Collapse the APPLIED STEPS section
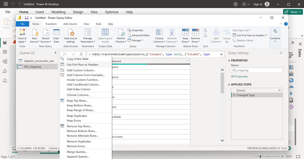This screenshot has width=304, height=159. point(229,84)
